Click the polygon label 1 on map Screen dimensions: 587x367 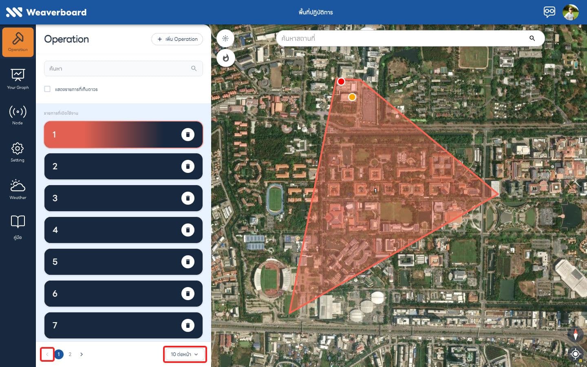(x=375, y=190)
